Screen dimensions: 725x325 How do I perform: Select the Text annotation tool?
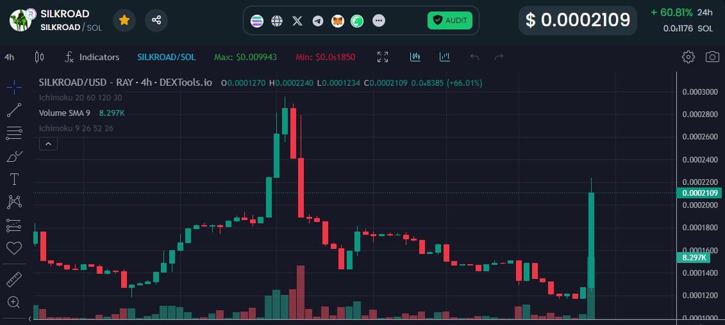tap(14, 179)
